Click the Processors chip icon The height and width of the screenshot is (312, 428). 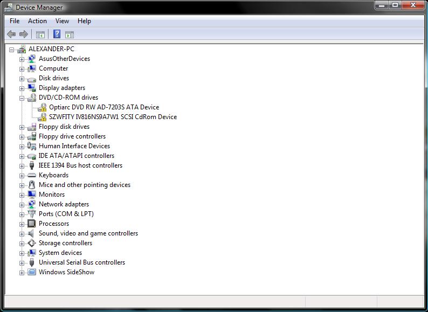point(32,224)
